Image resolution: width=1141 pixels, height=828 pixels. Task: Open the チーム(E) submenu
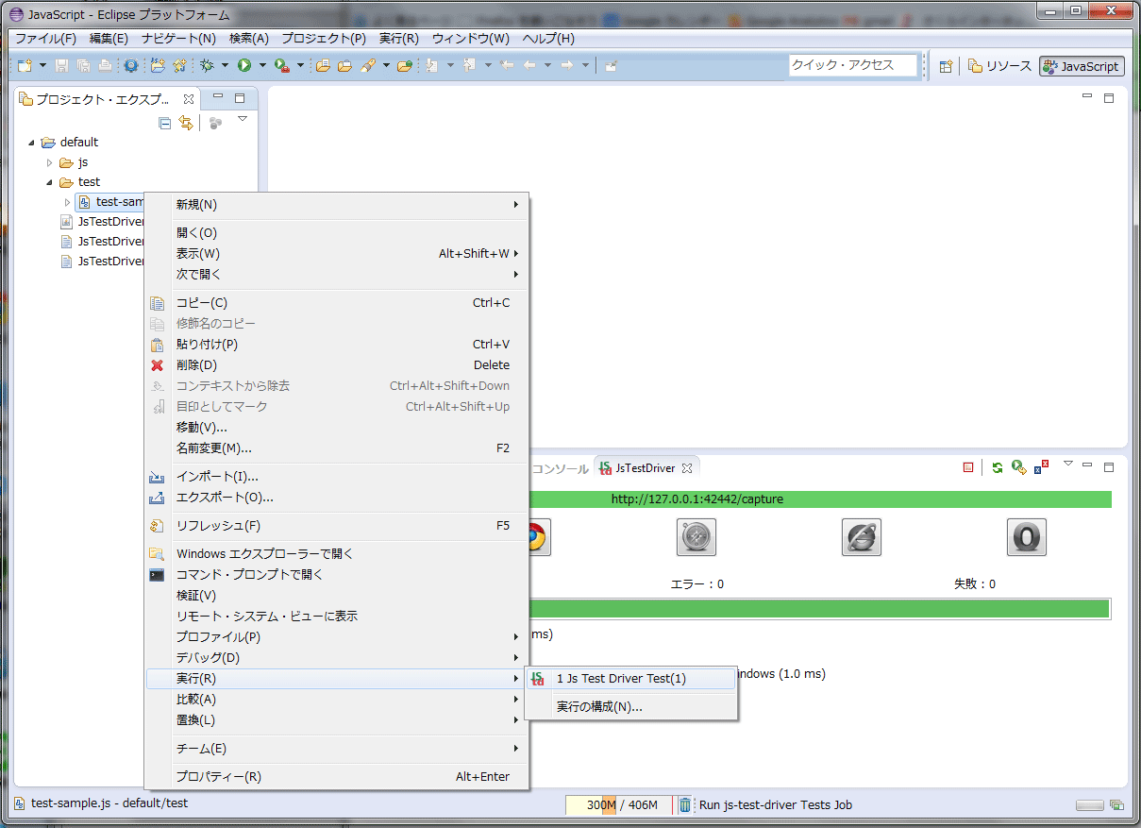pos(336,749)
